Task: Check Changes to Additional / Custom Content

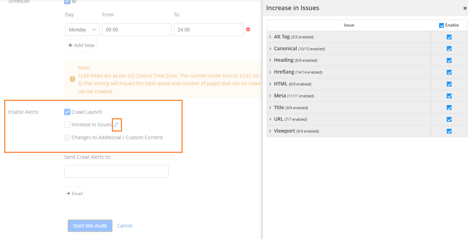Action: (67, 137)
